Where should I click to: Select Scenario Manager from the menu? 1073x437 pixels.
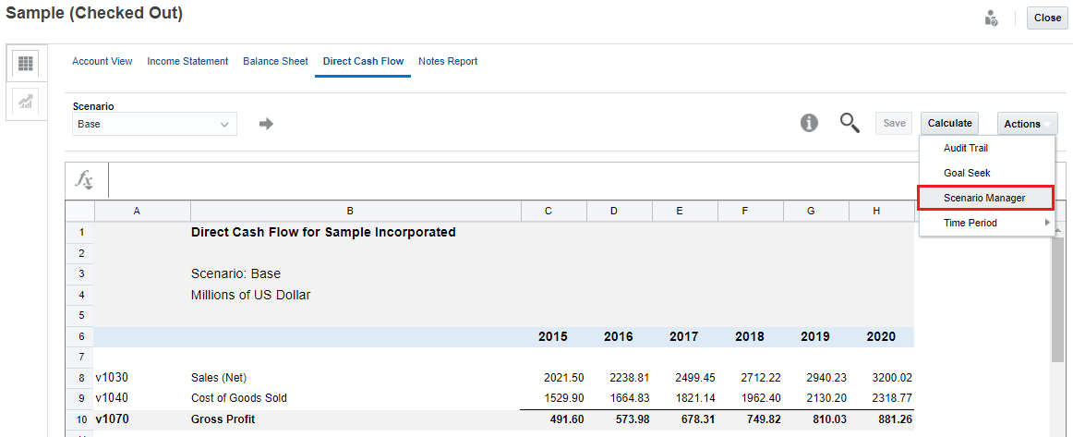(984, 198)
